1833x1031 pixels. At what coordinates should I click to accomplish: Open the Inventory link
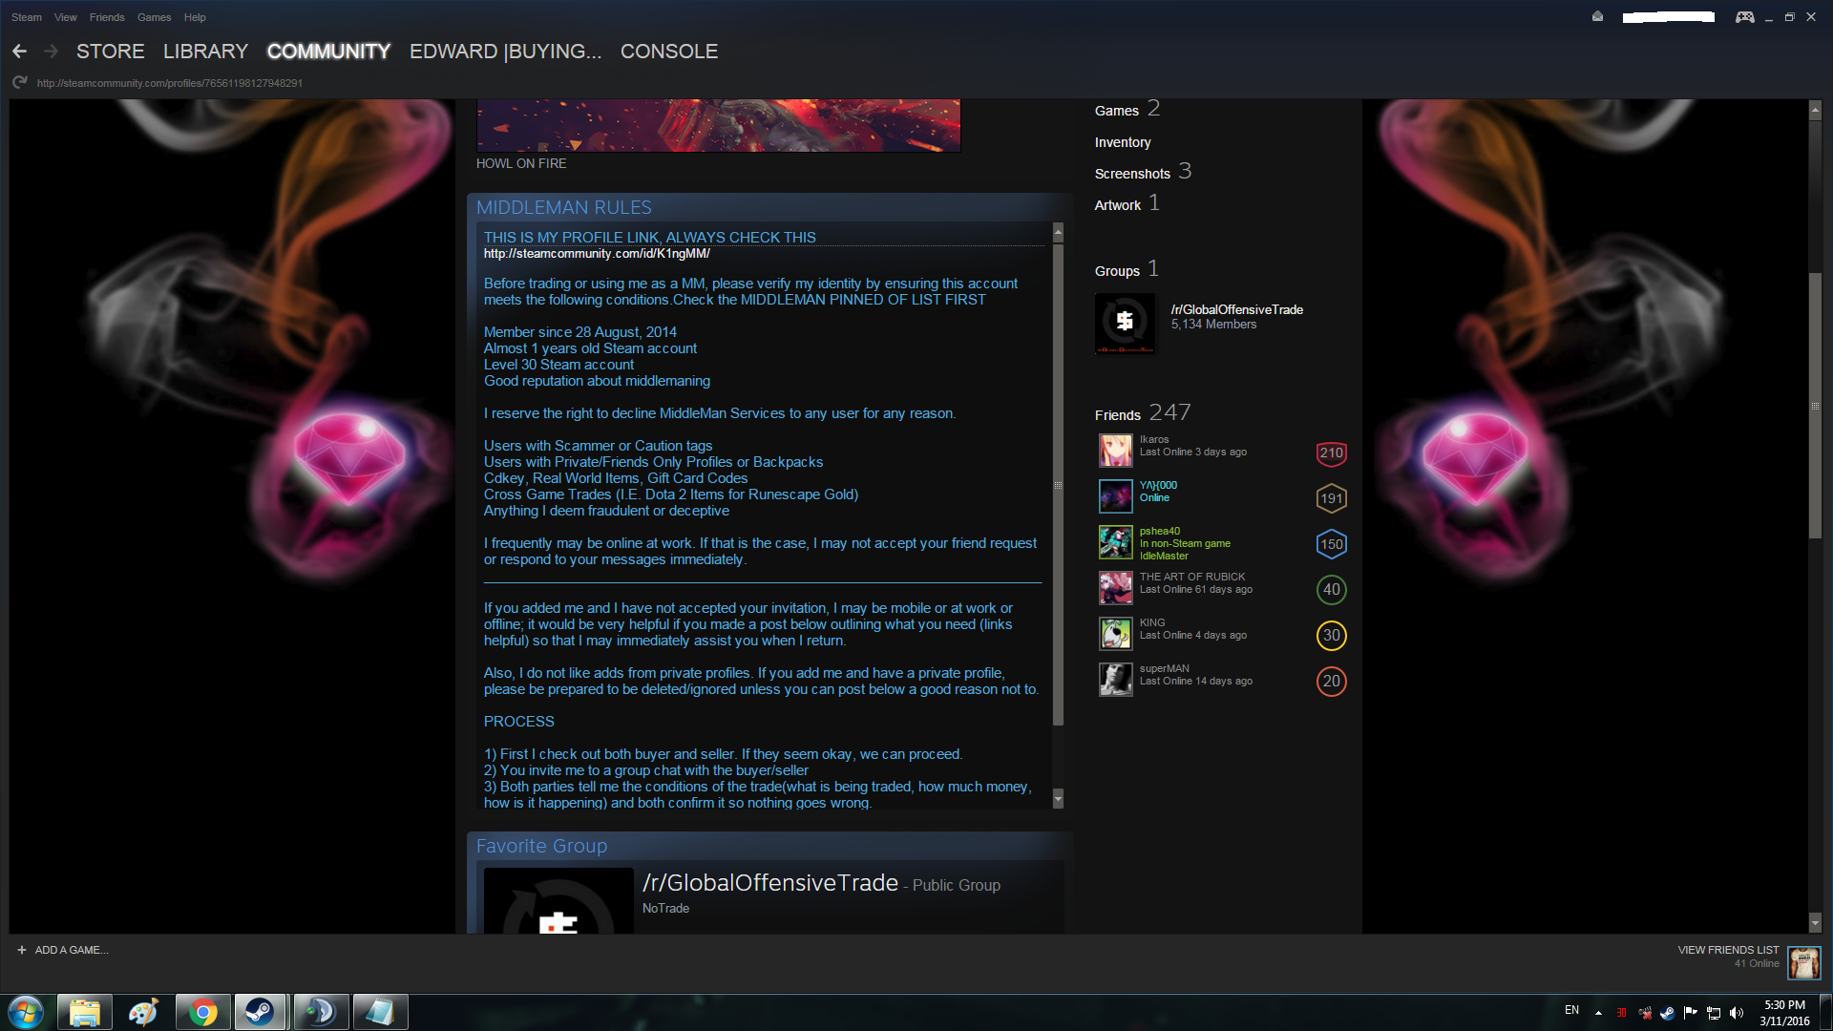1122,142
